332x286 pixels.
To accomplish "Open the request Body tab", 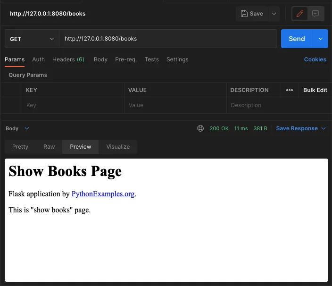I will coord(100,59).
